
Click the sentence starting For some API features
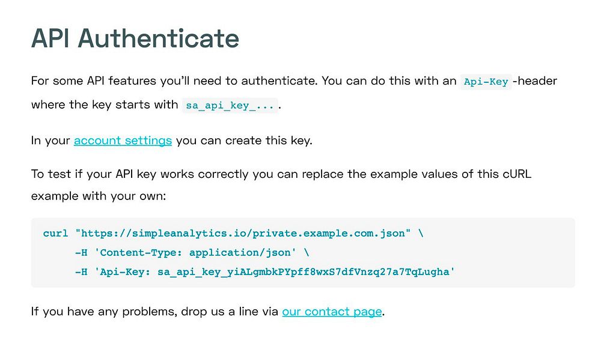pyautogui.click(x=174, y=81)
